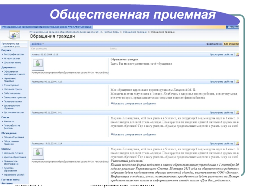Open the Уровень образования survey

click(x=15, y=157)
